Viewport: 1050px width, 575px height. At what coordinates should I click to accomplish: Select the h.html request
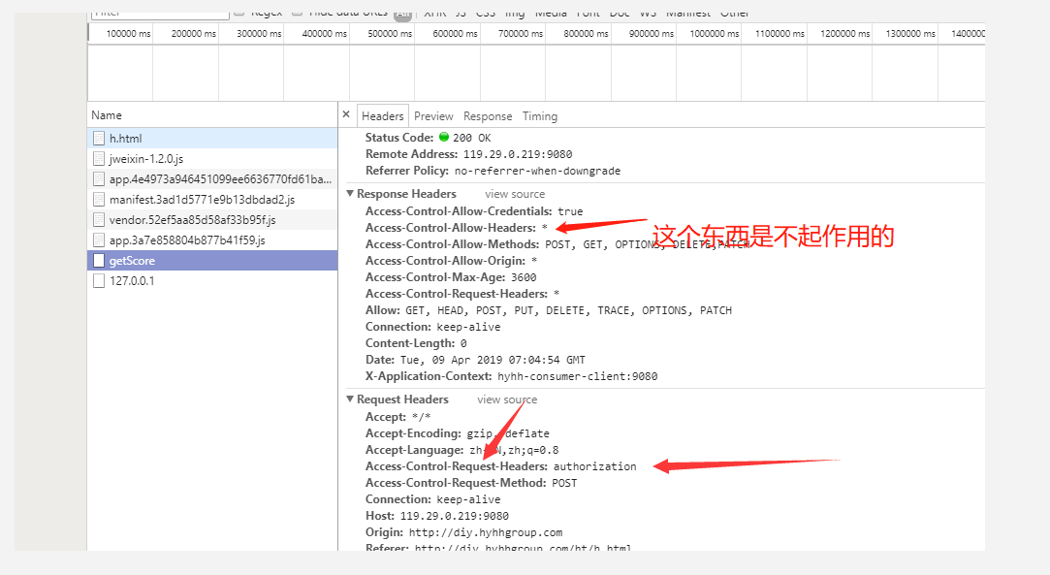coord(212,138)
